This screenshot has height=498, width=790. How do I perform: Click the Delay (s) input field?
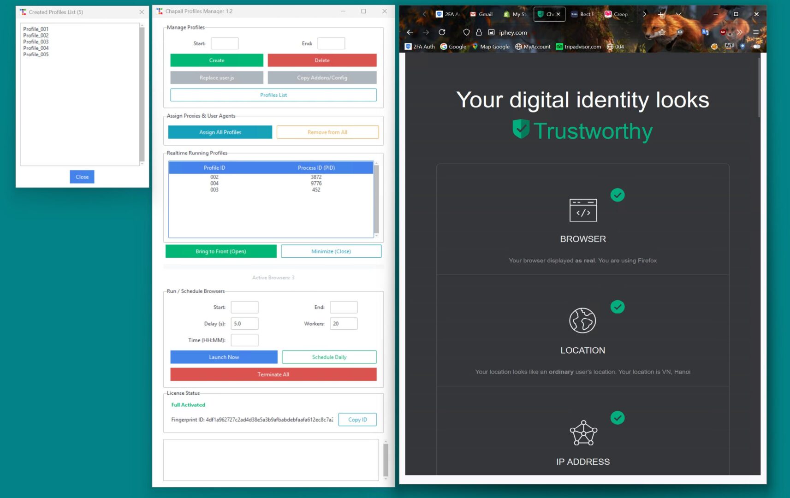244,324
